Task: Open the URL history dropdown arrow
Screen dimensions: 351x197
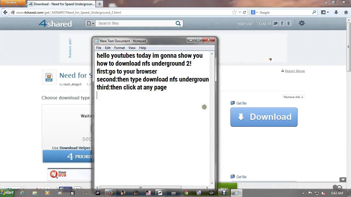Action: [240, 12]
